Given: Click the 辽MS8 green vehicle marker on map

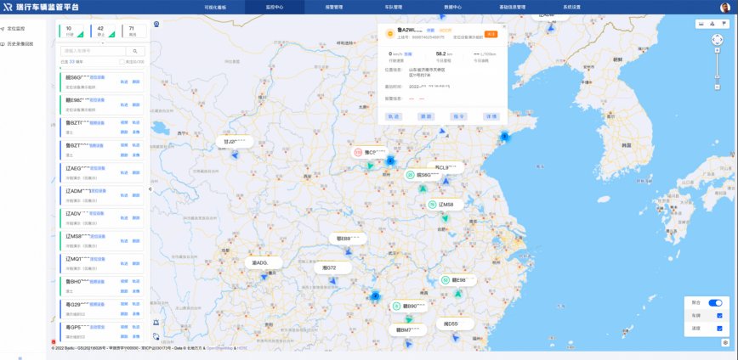Looking at the screenshot, I should 445,218.
